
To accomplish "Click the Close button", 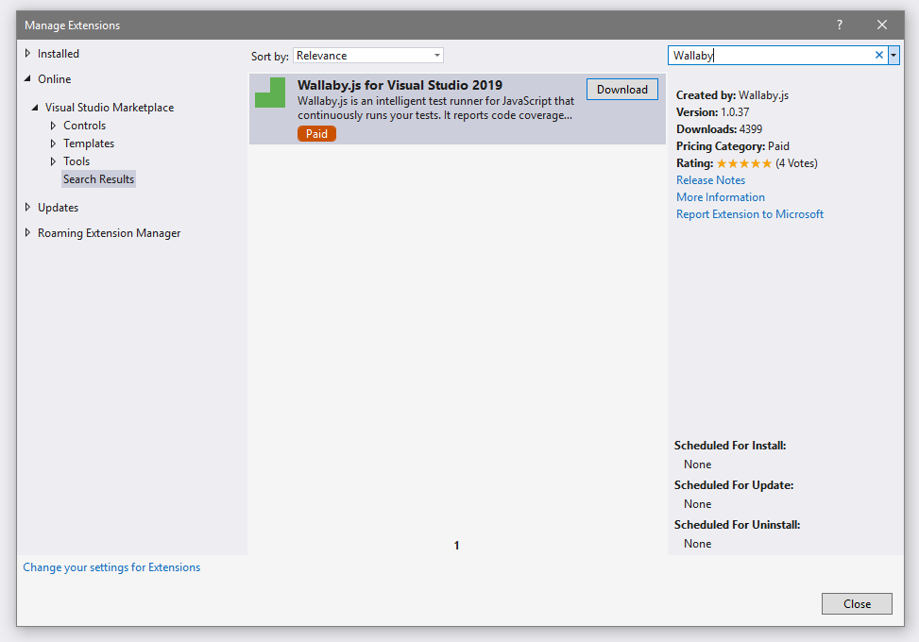I will [x=857, y=604].
